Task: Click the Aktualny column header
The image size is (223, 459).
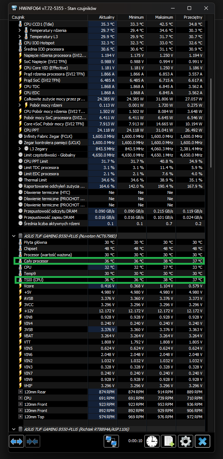Action: click(x=103, y=17)
